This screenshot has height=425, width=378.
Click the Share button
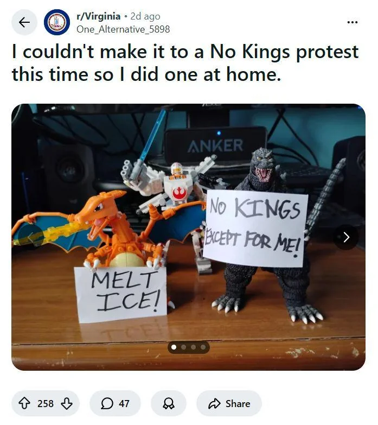(230, 403)
